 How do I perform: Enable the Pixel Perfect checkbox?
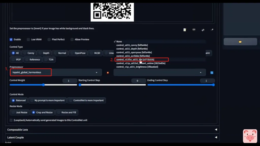click(x=49, y=39)
